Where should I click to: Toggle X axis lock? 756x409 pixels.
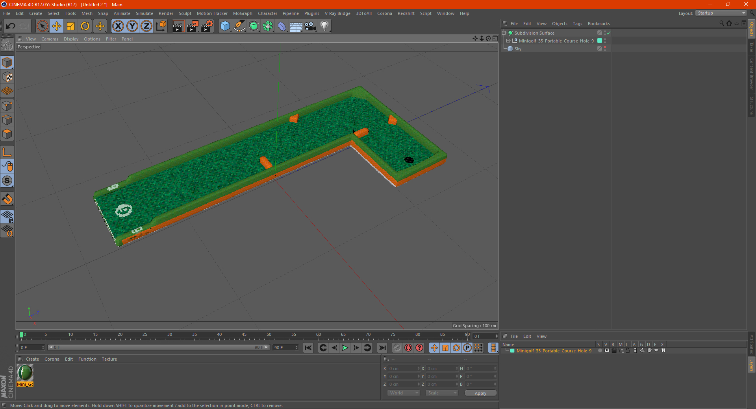pyautogui.click(x=118, y=26)
